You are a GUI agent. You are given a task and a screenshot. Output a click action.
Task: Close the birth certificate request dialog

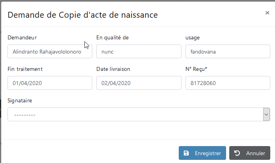point(267,13)
